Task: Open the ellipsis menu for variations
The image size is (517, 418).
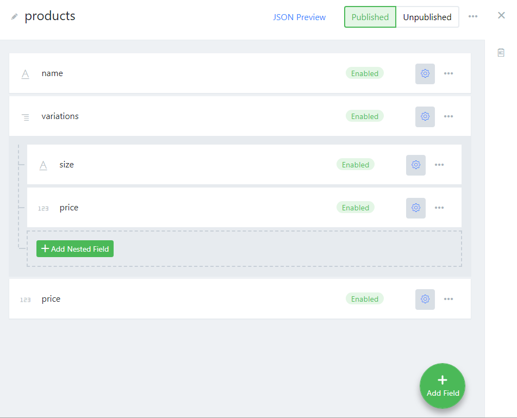Action: [449, 116]
